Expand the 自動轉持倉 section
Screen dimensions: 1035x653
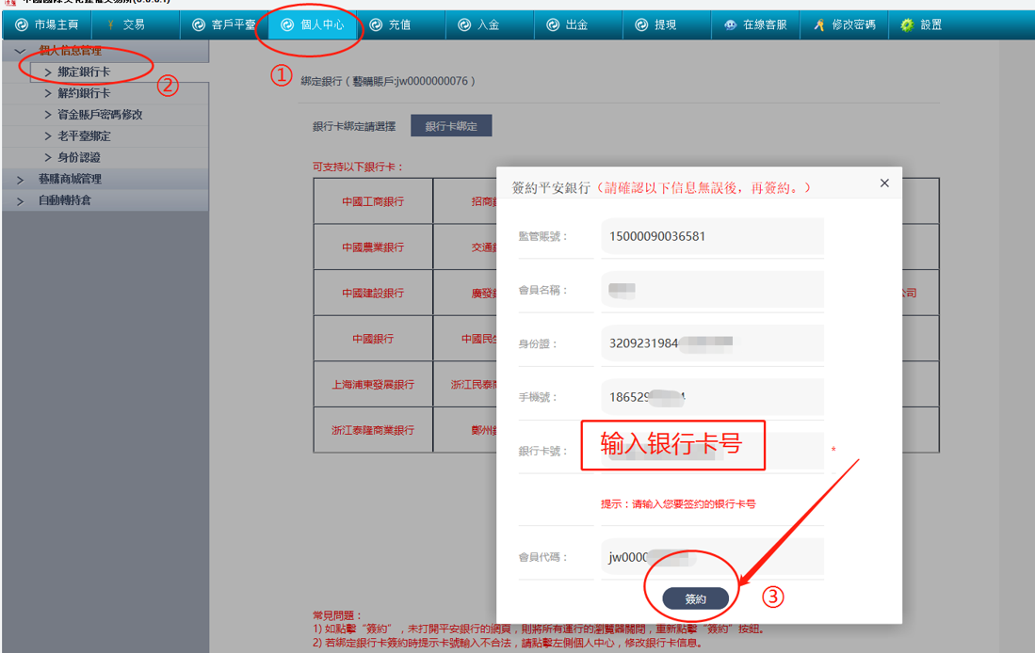(105, 200)
